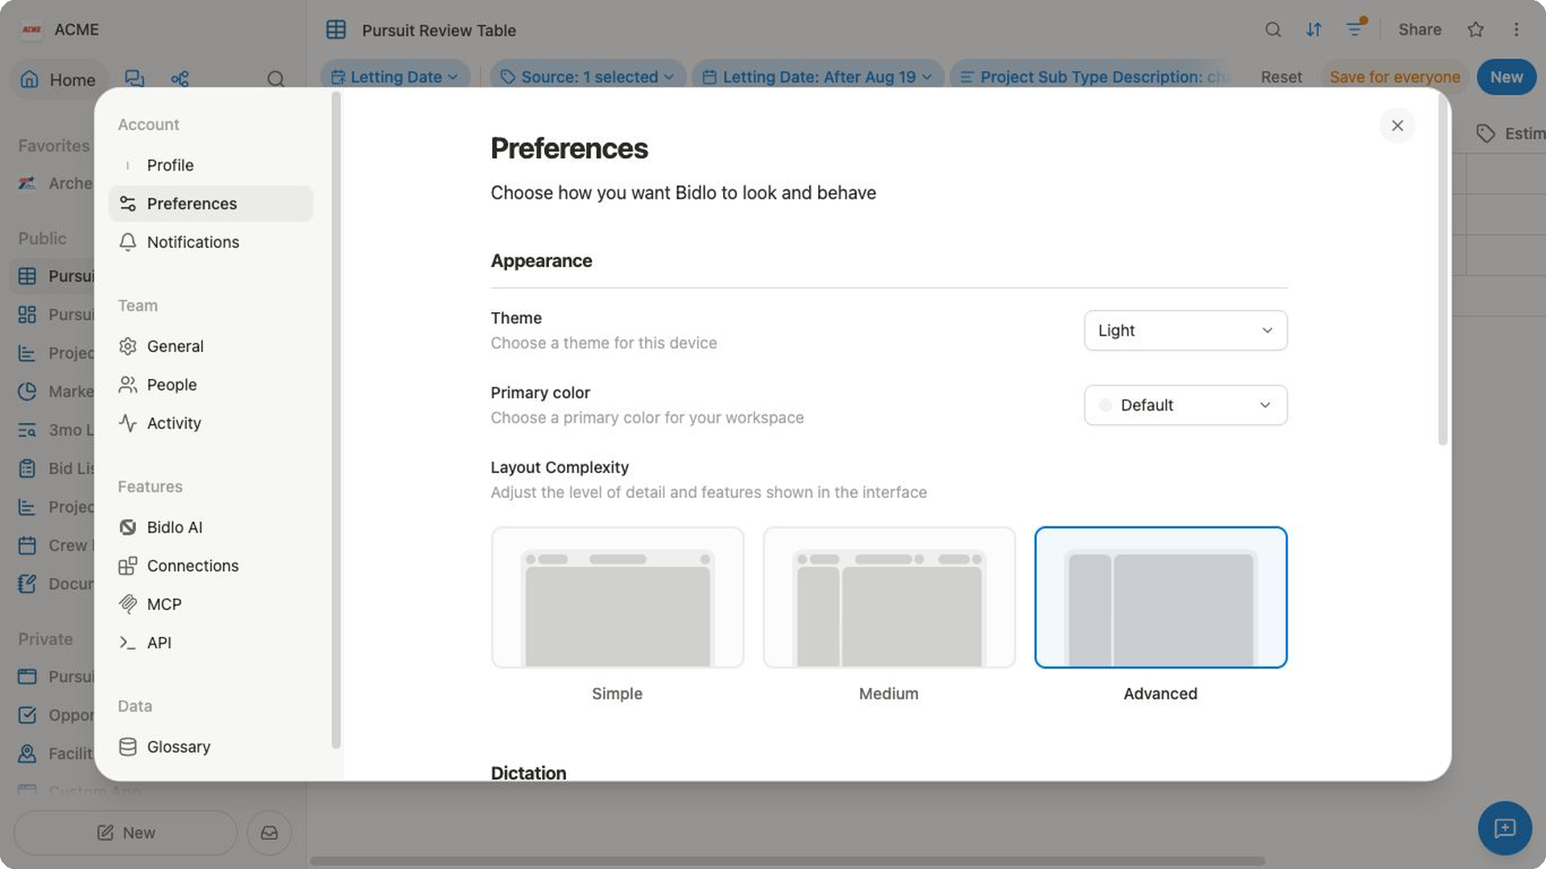Click the Share button

click(1420, 30)
